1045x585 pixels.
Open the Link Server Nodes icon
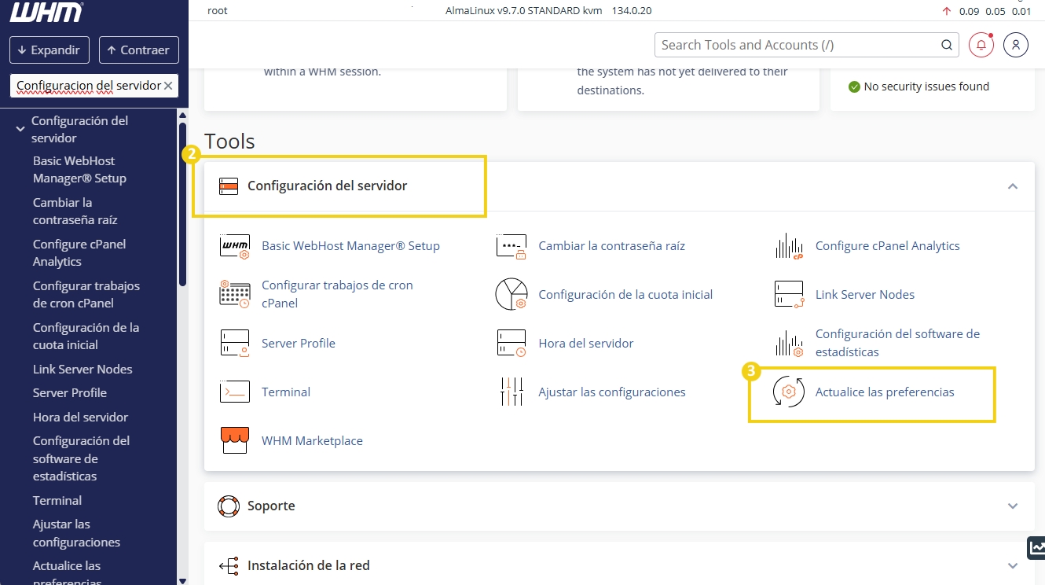789,294
